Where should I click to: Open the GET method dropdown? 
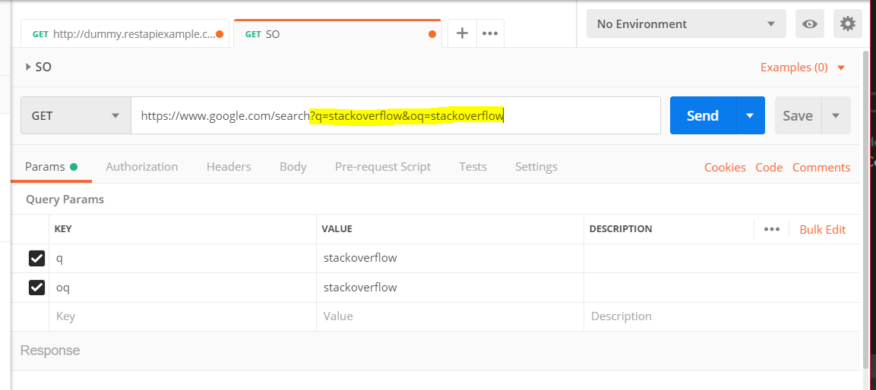[76, 116]
